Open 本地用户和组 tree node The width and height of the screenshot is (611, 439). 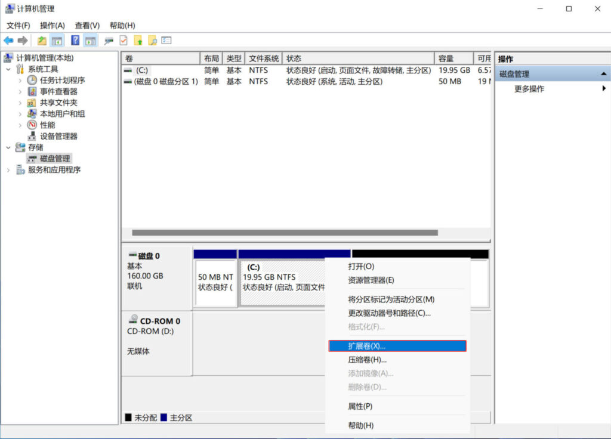coord(62,114)
